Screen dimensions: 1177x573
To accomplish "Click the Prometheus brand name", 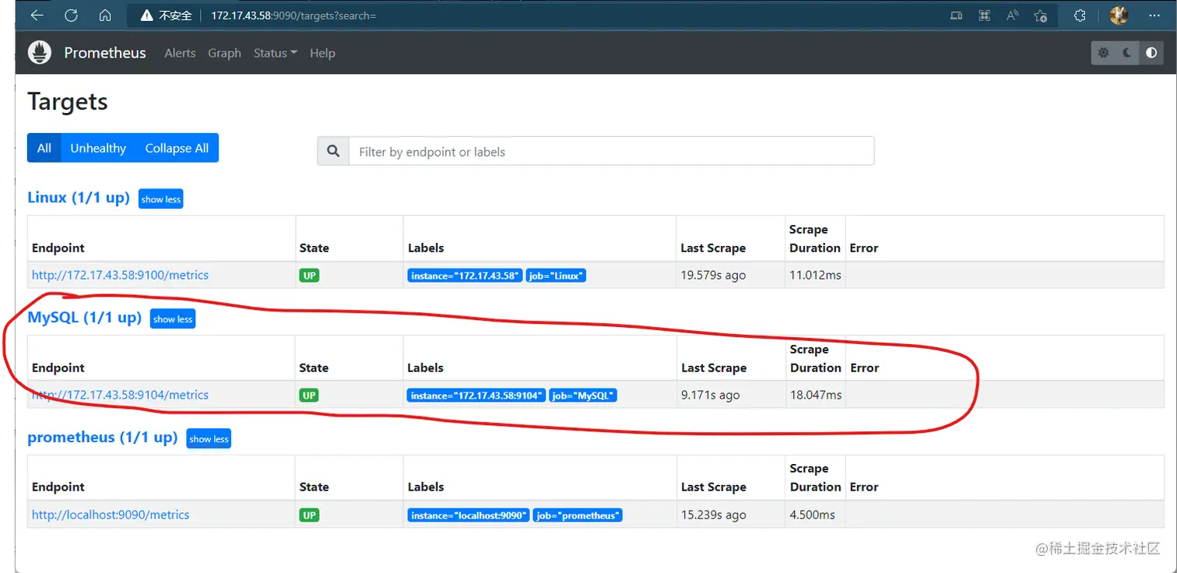I will pyautogui.click(x=105, y=53).
